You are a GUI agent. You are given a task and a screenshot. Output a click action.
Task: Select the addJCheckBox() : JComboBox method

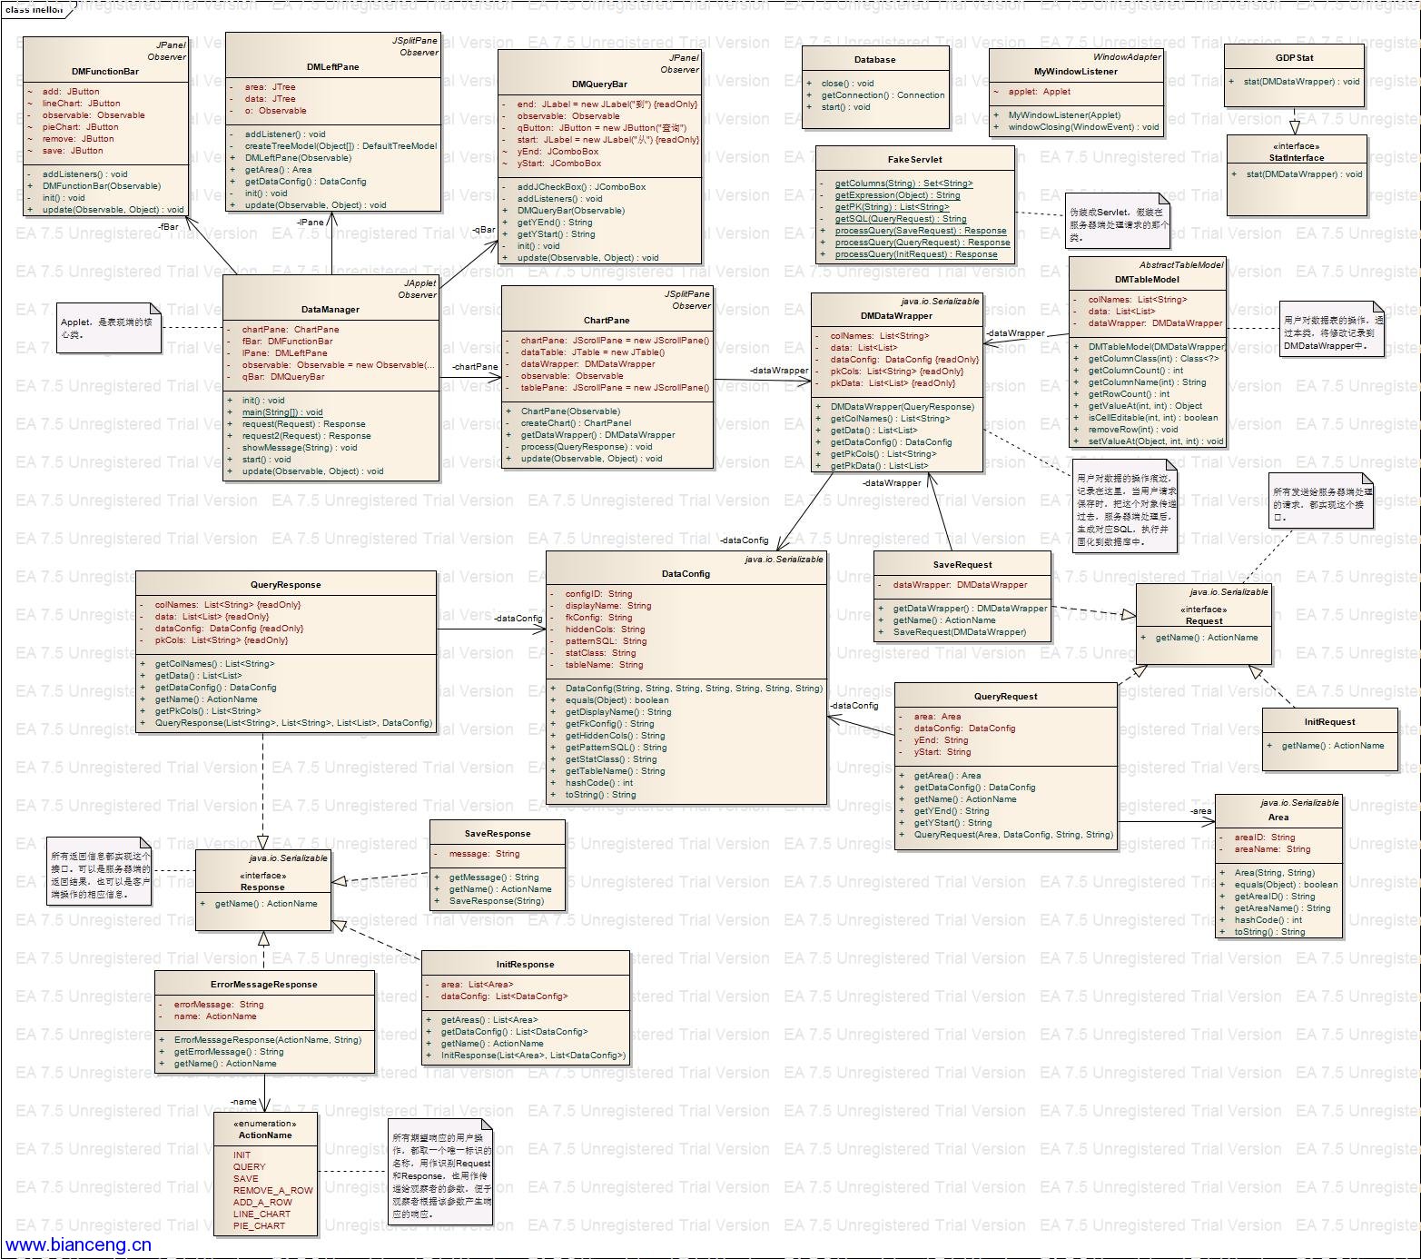581,187
